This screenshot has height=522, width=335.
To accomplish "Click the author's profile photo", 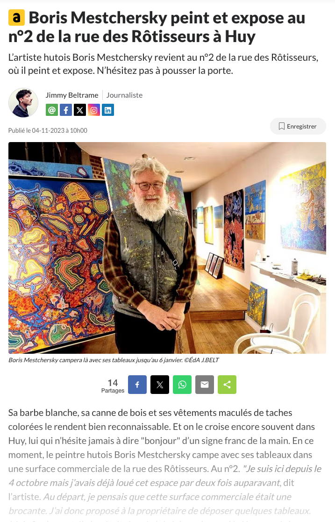I will click(x=23, y=102).
